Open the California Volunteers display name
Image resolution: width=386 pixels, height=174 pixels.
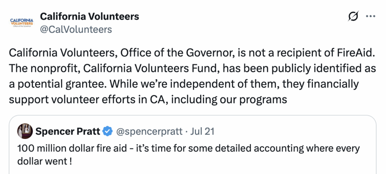pos(89,17)
